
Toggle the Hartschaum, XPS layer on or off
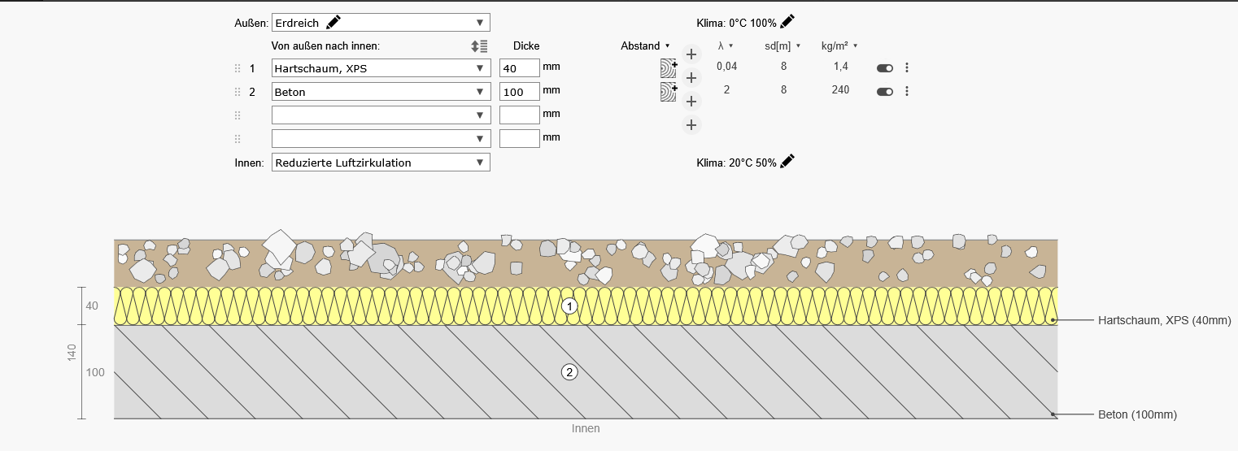(x=884, y=68)
